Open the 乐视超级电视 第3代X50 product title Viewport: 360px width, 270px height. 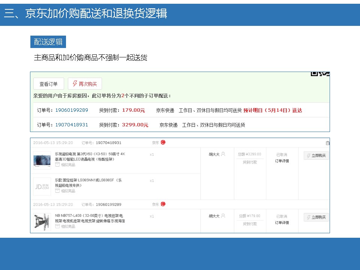pyautogui.click(x=90, y=157)
